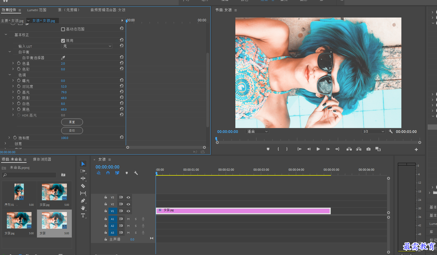Select the Pen tool
Screen dimensions: 437x255
point(83,201)
